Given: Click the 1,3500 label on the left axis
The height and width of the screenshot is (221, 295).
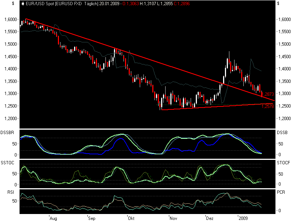Looking at the screenshot, I should [x=11, y=81].
